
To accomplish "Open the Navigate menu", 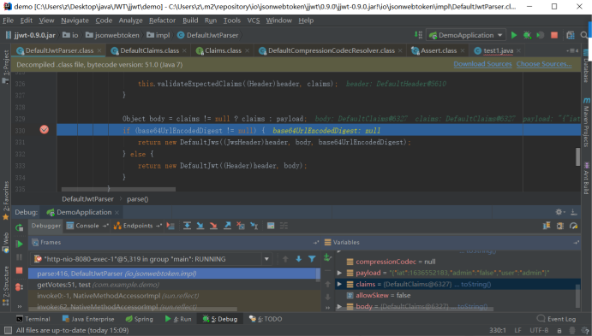I will point(75,21).
